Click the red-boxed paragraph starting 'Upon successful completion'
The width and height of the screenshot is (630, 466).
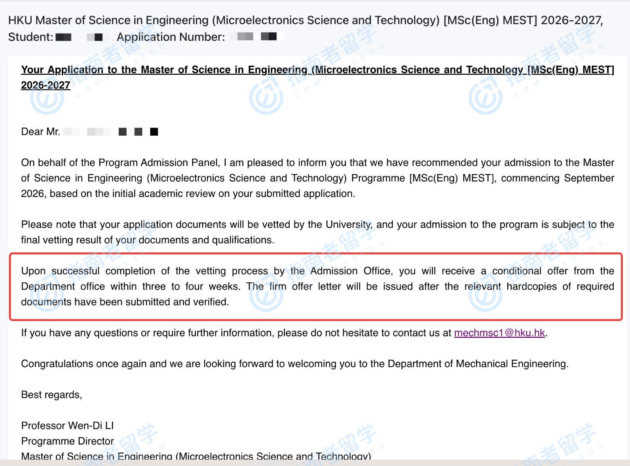click(317, 286)
